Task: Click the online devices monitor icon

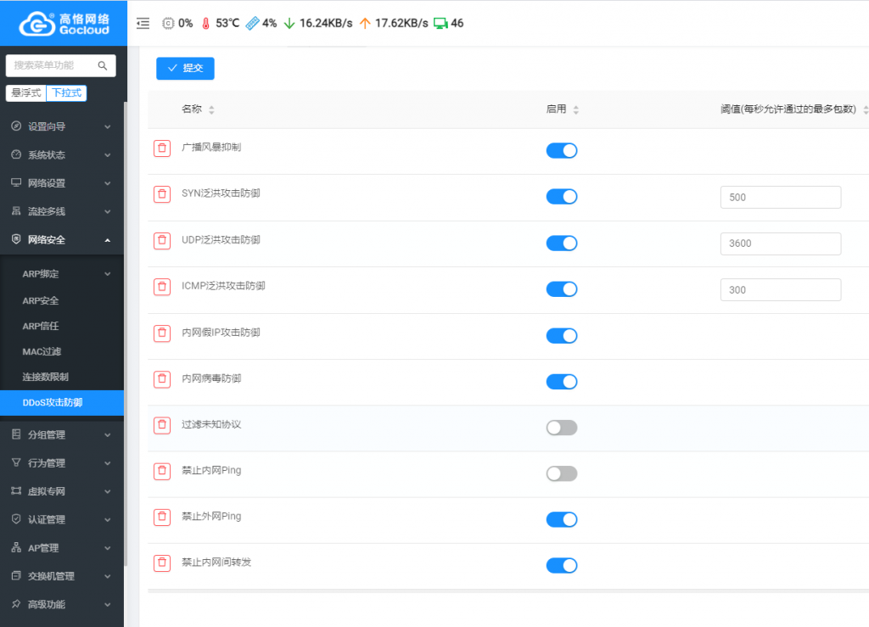Action: coord(440,24)
